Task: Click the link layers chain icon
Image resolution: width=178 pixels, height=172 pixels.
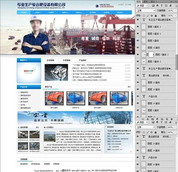Action: pyautogui.click(x=143, y=119)
